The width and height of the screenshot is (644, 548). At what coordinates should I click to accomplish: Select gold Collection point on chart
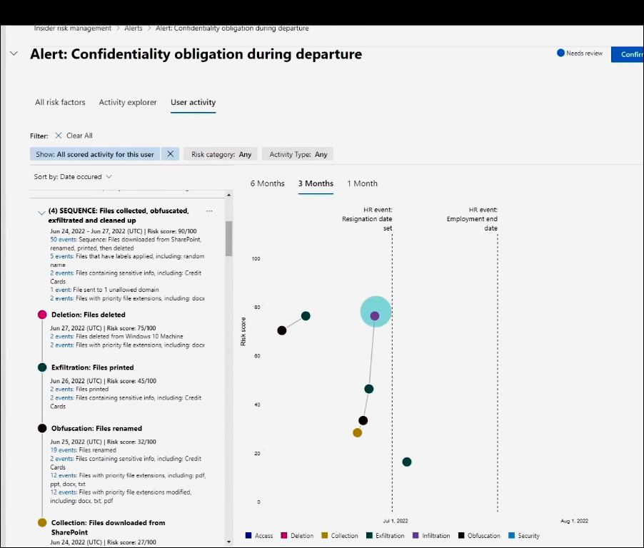(357, 432)
